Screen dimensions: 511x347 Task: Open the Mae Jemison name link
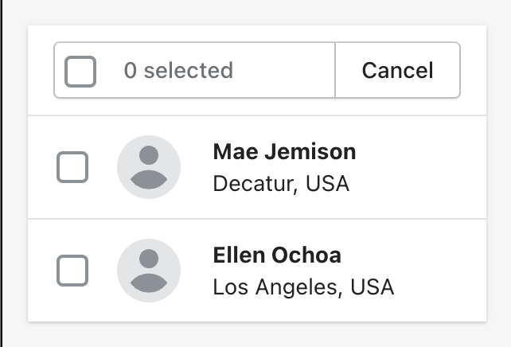click(x=284, y=151)
